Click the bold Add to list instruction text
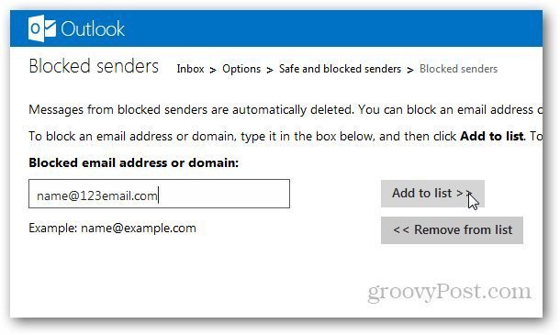 492,136
